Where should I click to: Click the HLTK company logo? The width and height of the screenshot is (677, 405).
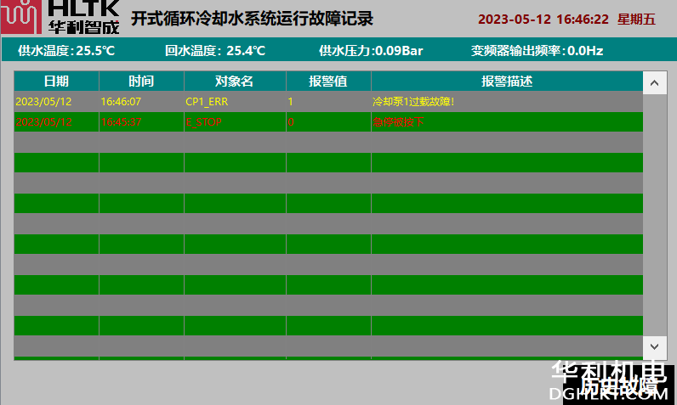[60, 17]
